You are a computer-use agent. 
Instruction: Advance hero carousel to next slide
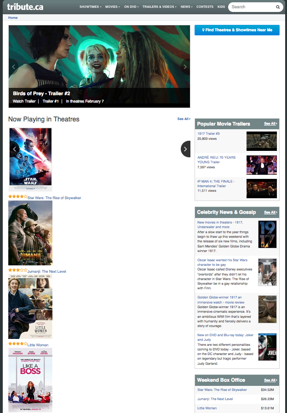[185, 67]
